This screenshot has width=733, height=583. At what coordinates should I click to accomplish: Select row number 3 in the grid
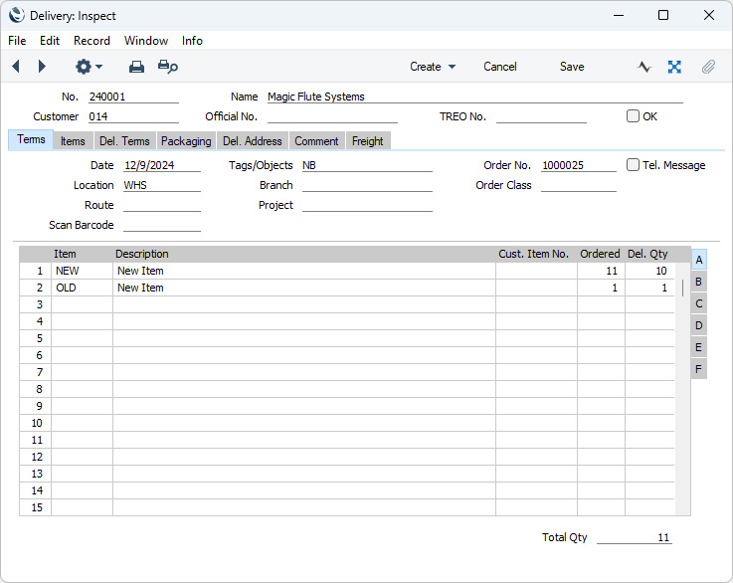coord(36,304)
